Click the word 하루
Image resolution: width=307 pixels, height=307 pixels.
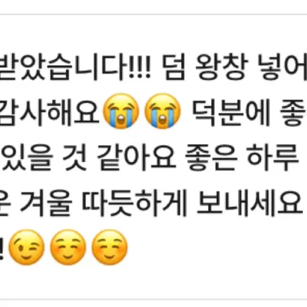(272, 158)
